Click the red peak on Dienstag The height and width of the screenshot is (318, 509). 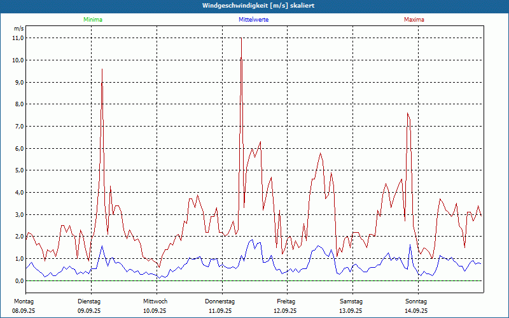[x=102, y=69]
